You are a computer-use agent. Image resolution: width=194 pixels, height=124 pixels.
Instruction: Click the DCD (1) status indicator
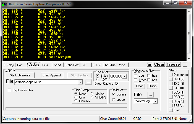point(171,92)
